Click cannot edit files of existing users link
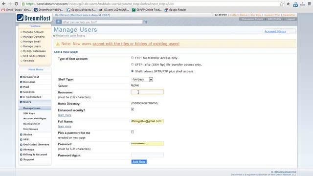 click(x=136, y=44)
